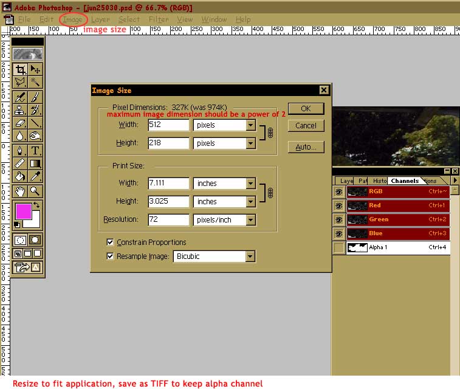
Task: Expand the pixels/inch resolution dropdown
Action: (250, 220)
